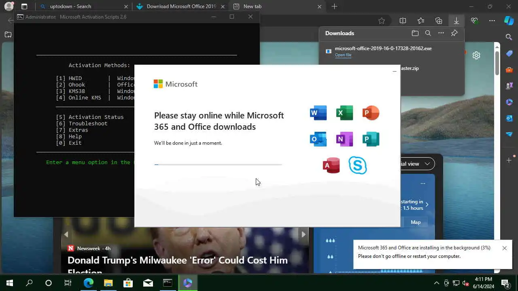The image size is (518, 291).
Task: Click the Outlook icon in Office installer
Action: (318, 139)
